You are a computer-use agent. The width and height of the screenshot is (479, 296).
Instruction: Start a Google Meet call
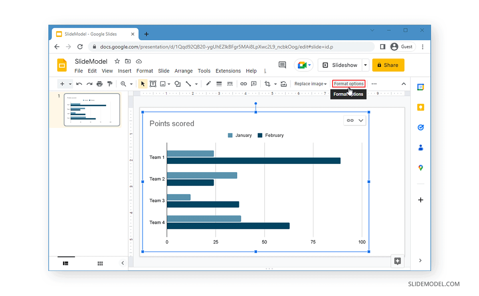pyautogui.click(x=304, y=65)
